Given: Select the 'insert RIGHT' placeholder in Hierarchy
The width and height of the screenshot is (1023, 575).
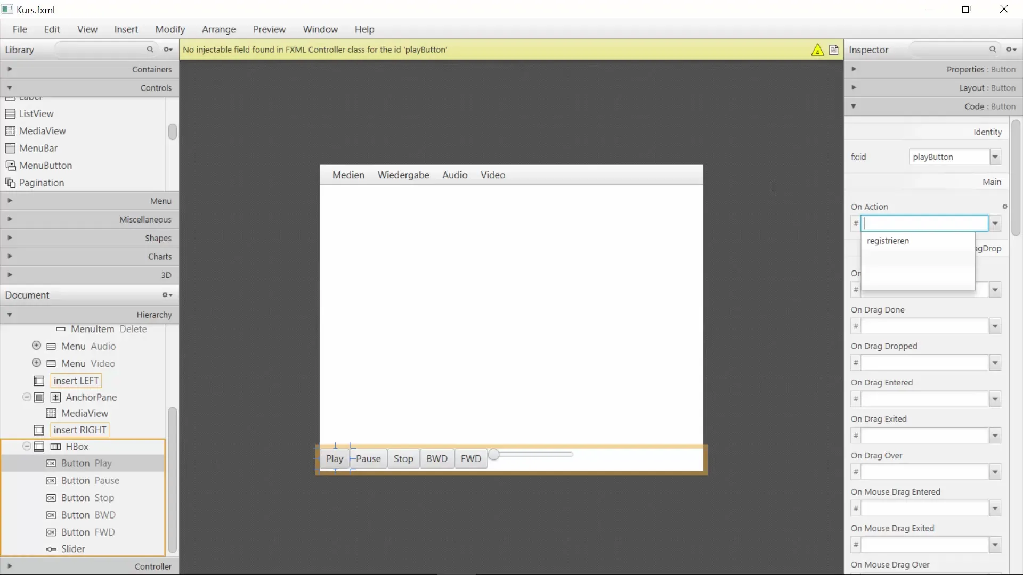Looking at the screenshot, I should [80, 430].
